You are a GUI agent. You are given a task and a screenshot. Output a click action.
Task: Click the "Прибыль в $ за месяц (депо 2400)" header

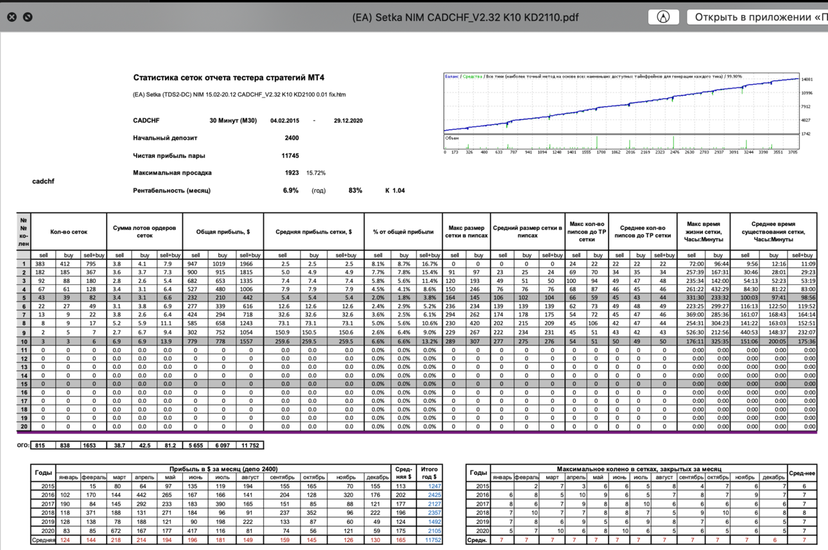coord(223,469)
